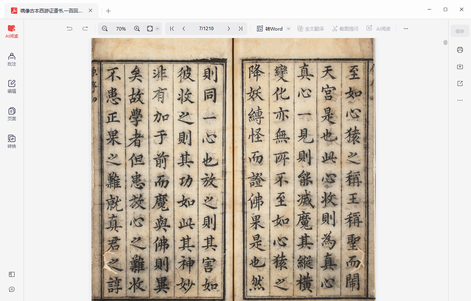This screenshot has width=471, height=301.
Task: Share or export the document
Action: pyautogui.click(x=460, y=83)
